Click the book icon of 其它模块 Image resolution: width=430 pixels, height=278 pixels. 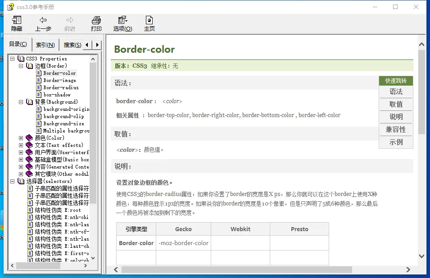(29, 174)
